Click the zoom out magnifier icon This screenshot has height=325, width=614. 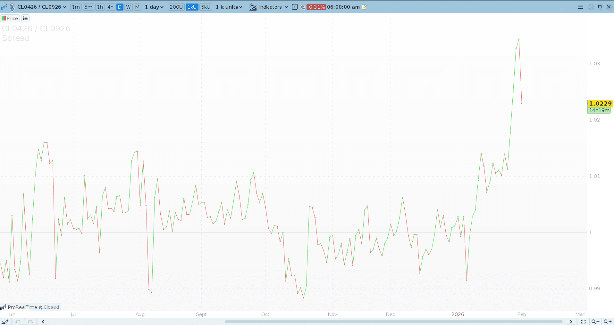click(595, 321)
